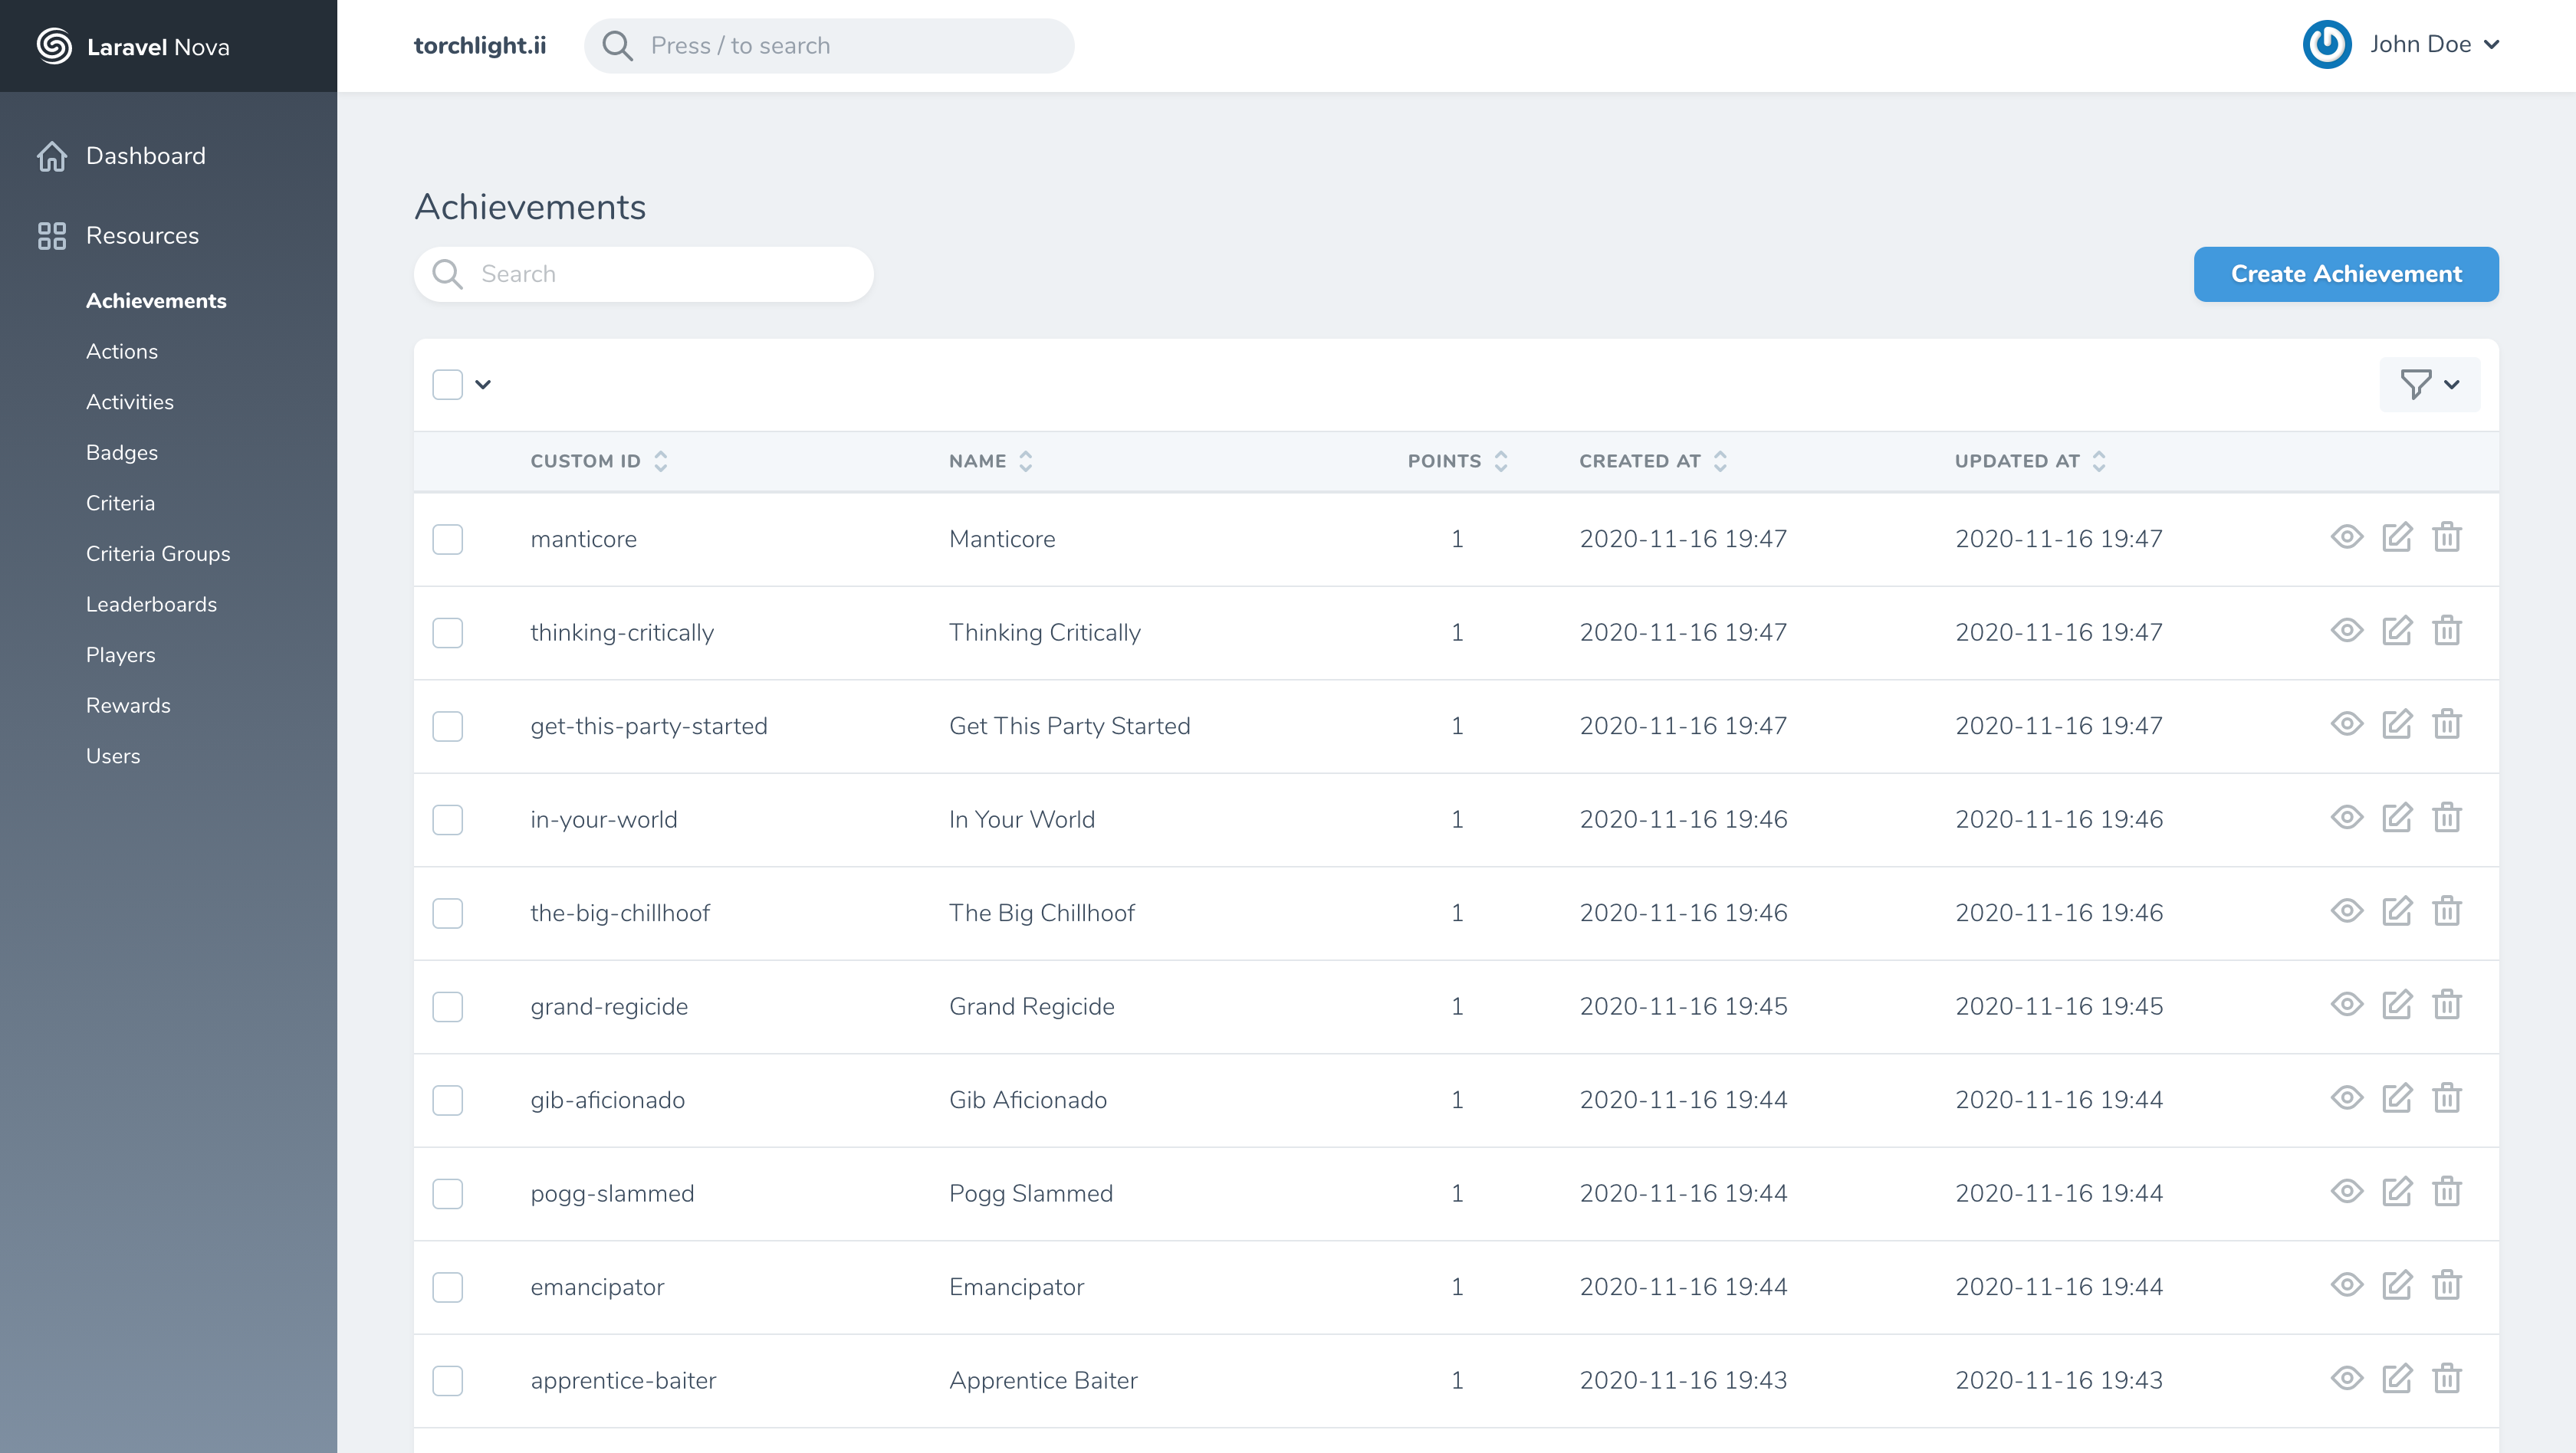Image resolution: width=2576 pixels, height=1453 pixels.
Task: Toggle the select-all checkbox
Action: click(447, 385)
